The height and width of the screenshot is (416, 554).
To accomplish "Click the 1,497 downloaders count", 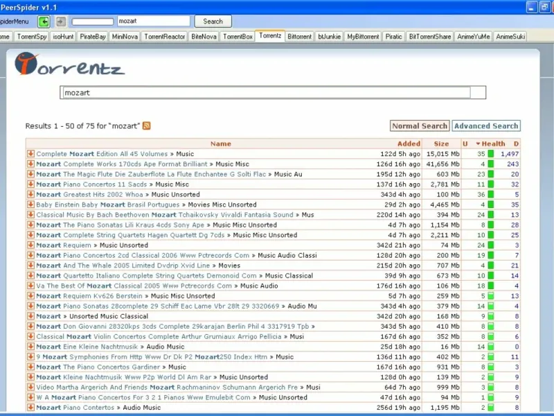I will click(x=510, y=154).
